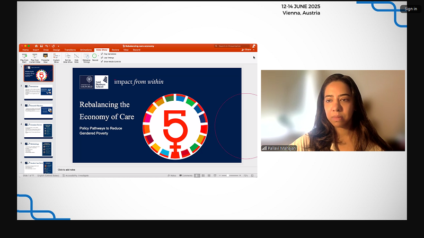Viewport: 424px width, 238px height.
Task: Click Play from Start icon
Action: click(x=24, y=56)
